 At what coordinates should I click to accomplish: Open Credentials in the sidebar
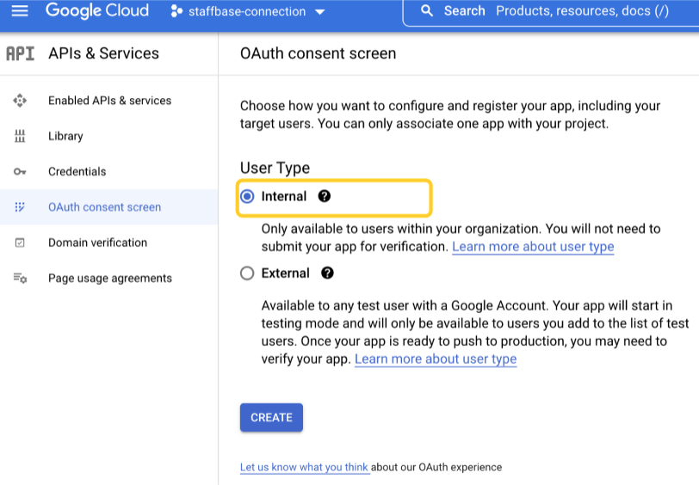tap(109, 171)
